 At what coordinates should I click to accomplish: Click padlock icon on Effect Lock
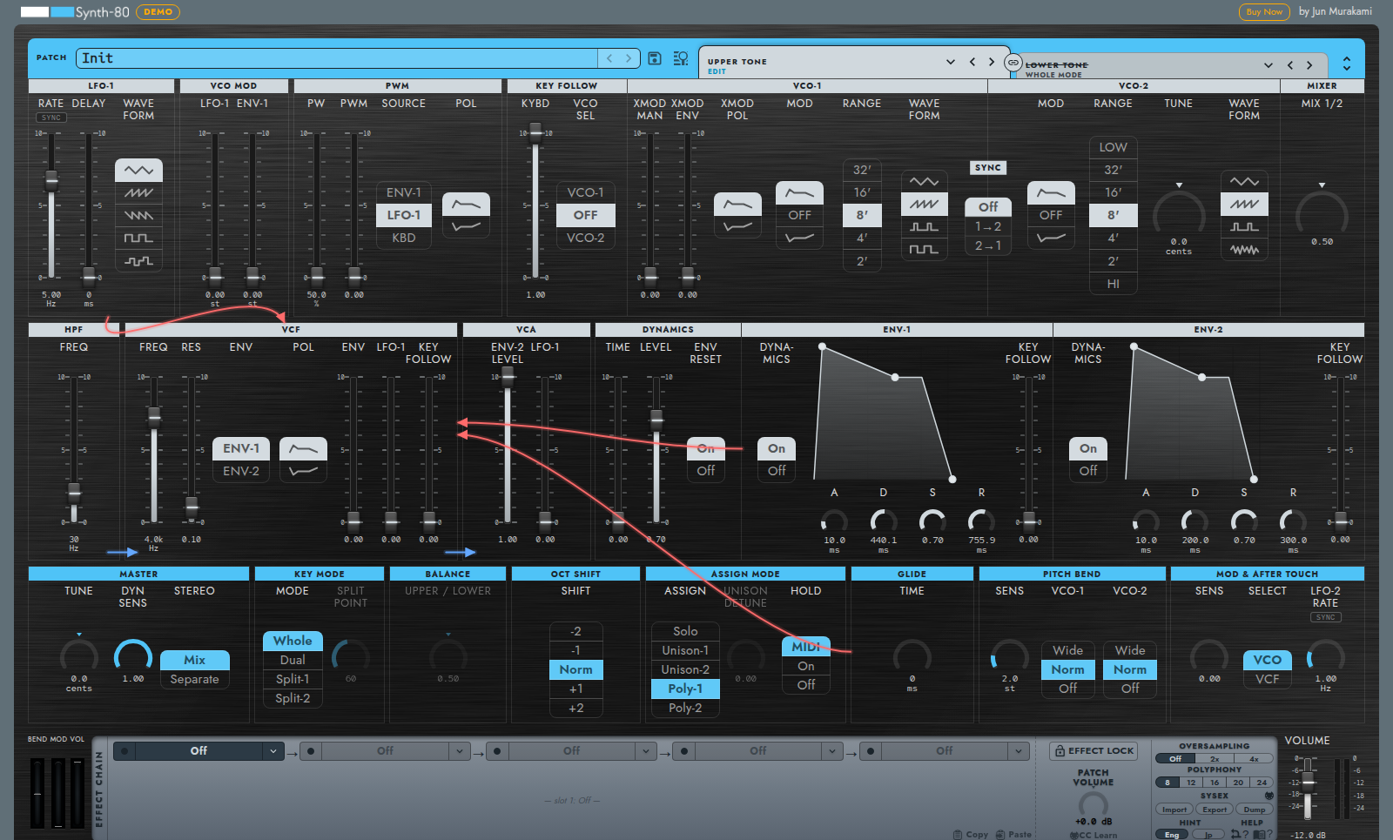(1060, 750)
